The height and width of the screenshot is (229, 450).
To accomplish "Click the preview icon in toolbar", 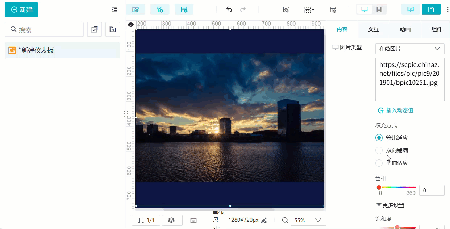I will [x=410, y=10].
